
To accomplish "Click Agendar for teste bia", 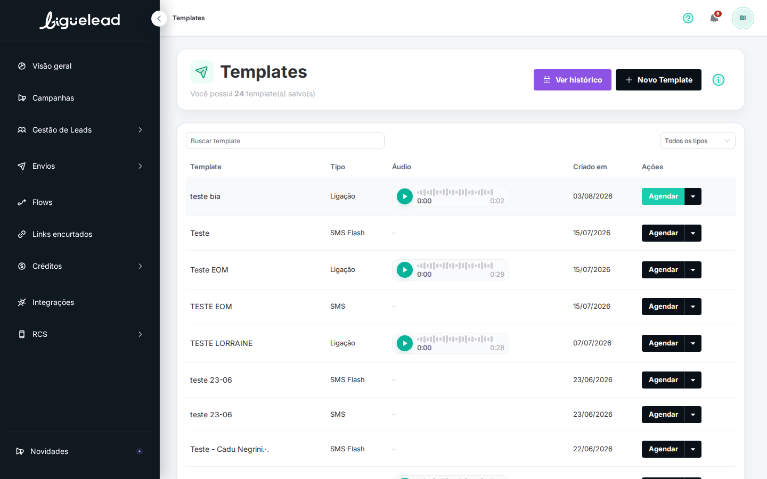I will (x=663, y=196).
